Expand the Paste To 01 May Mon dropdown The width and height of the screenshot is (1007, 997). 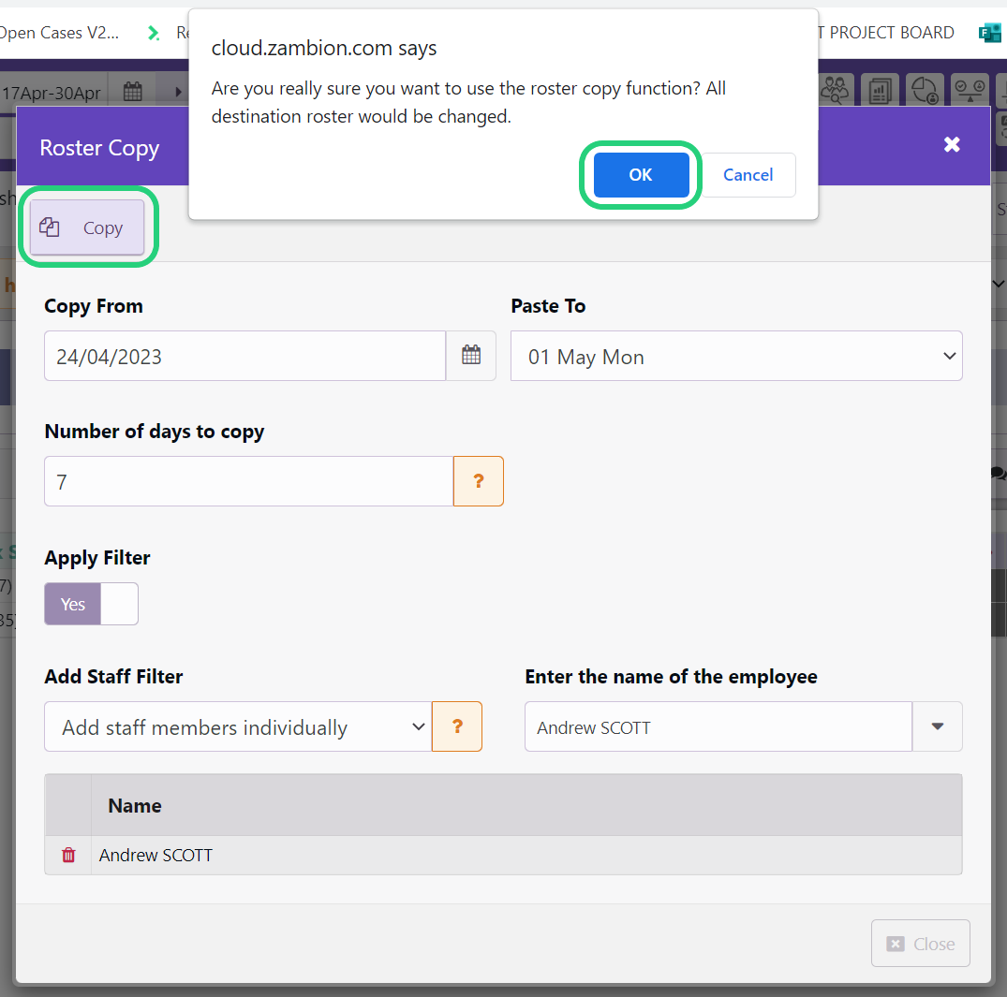(x=736, y=357)
